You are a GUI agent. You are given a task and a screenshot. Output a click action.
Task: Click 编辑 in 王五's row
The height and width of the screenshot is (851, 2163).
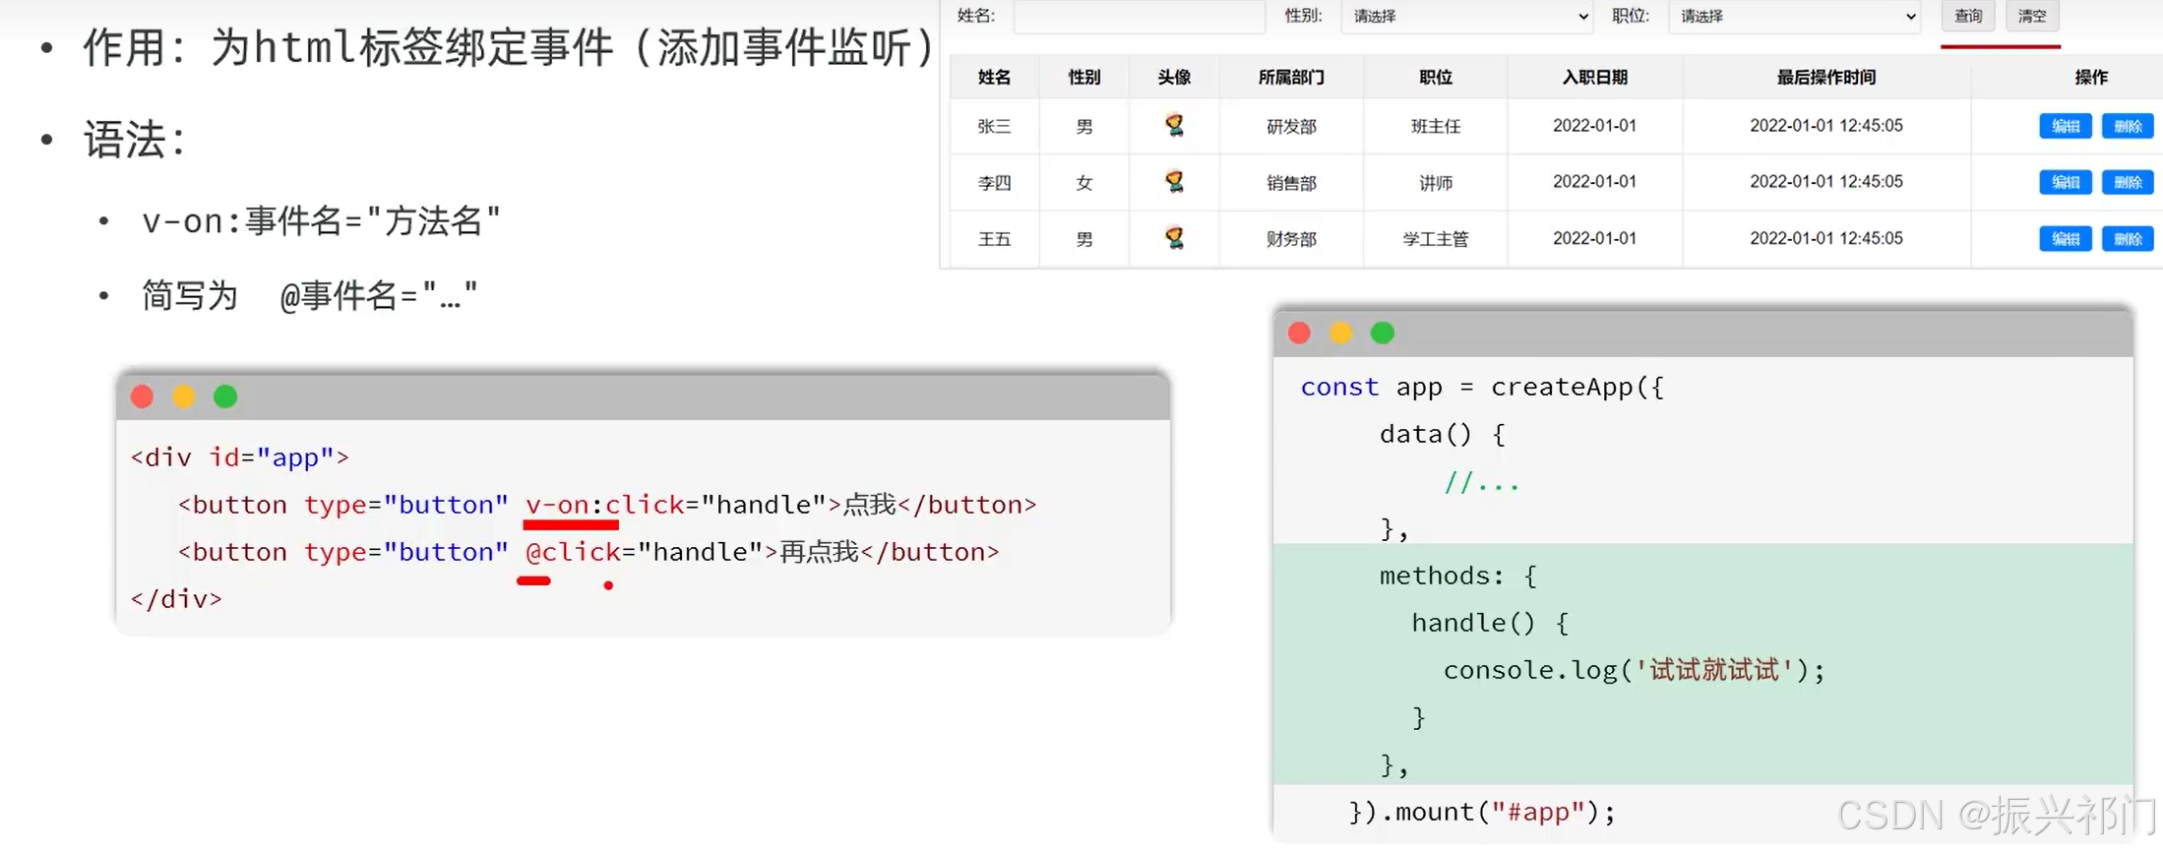(x=2065, y=238)
